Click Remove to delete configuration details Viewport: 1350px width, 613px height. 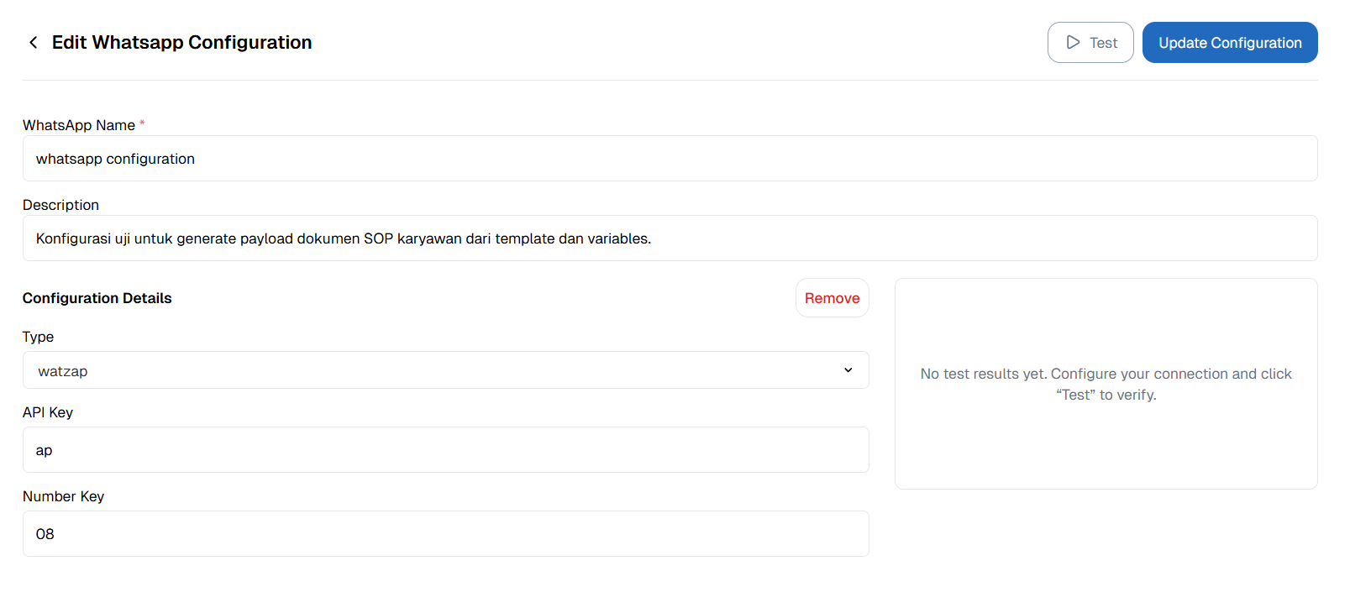pos(832,297)
